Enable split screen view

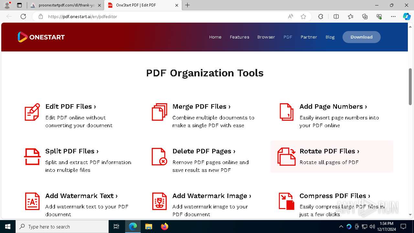tap(336, 17)
